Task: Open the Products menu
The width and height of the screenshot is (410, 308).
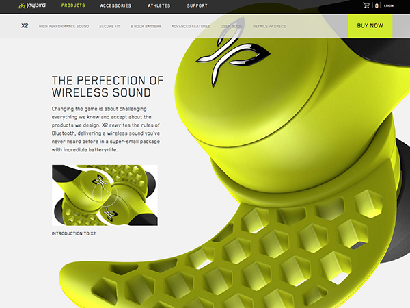Action: [x=73, y=5]
